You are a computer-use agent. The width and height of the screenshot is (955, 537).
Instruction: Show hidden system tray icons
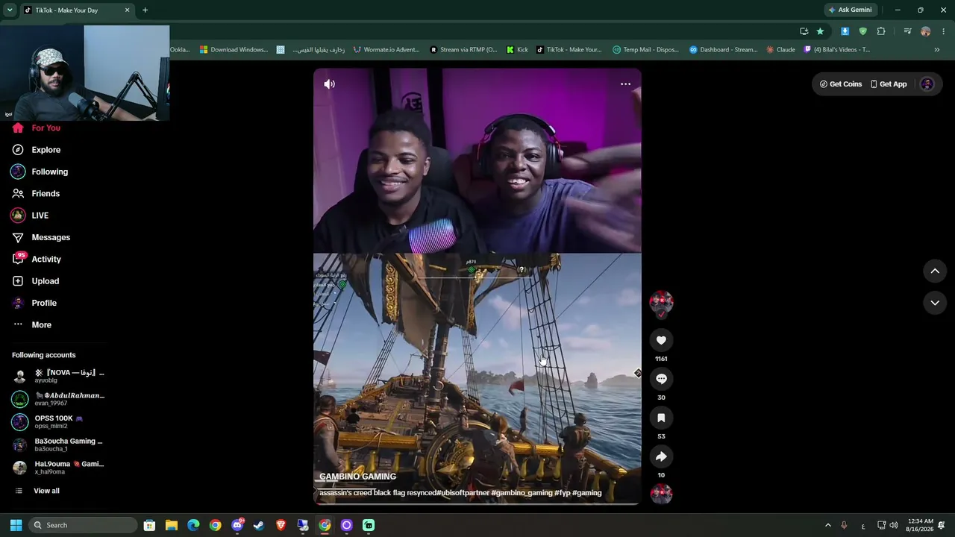pyautogui.click(x=827, y=525)
